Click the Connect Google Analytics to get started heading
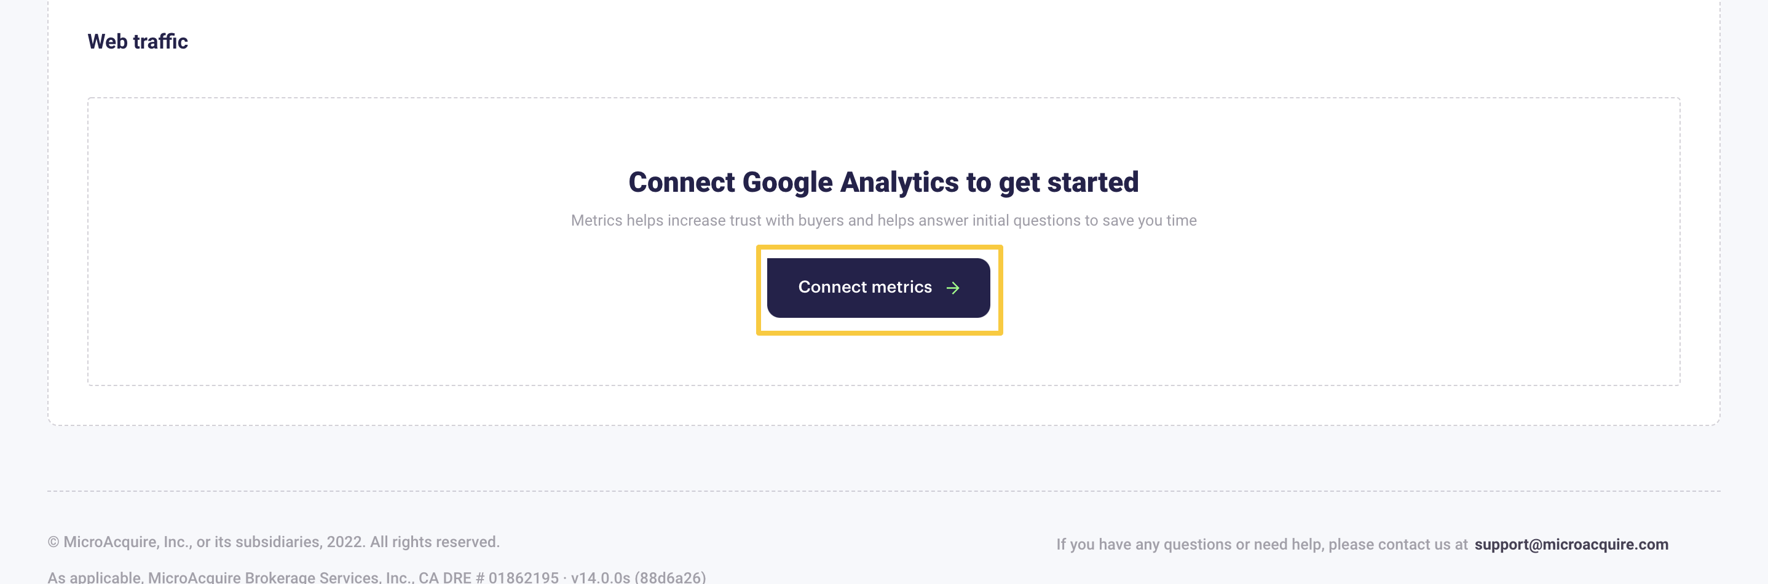 point(883,183)
